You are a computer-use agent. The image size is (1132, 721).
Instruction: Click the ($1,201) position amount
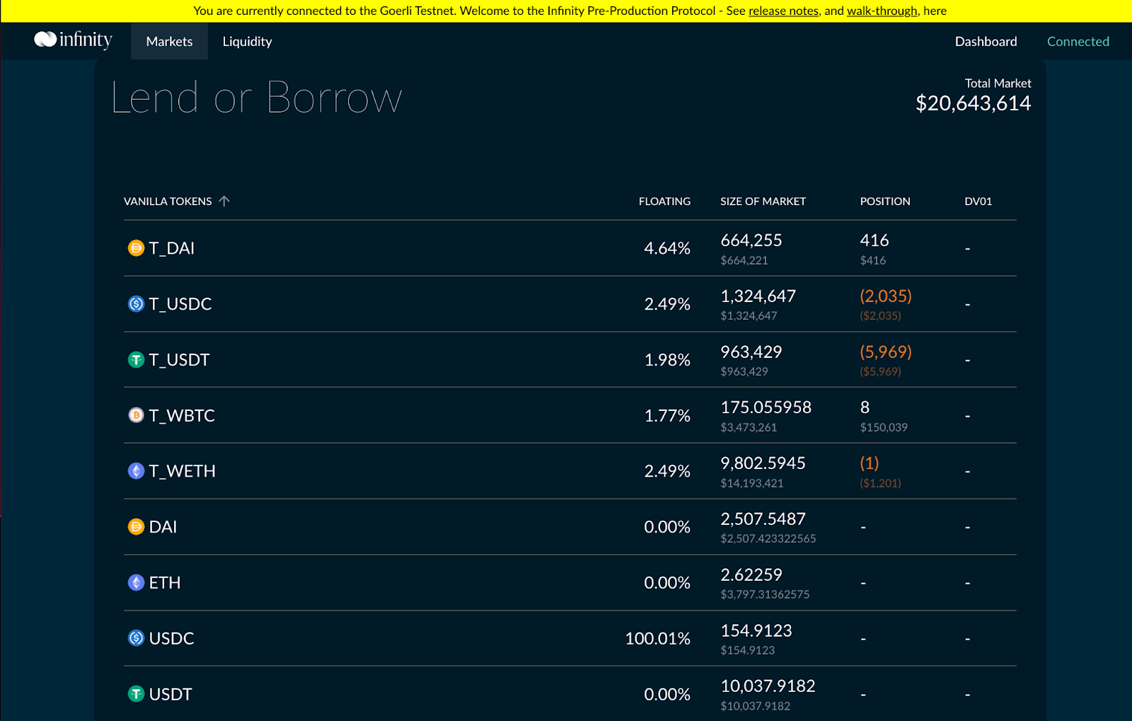(880, 483)
